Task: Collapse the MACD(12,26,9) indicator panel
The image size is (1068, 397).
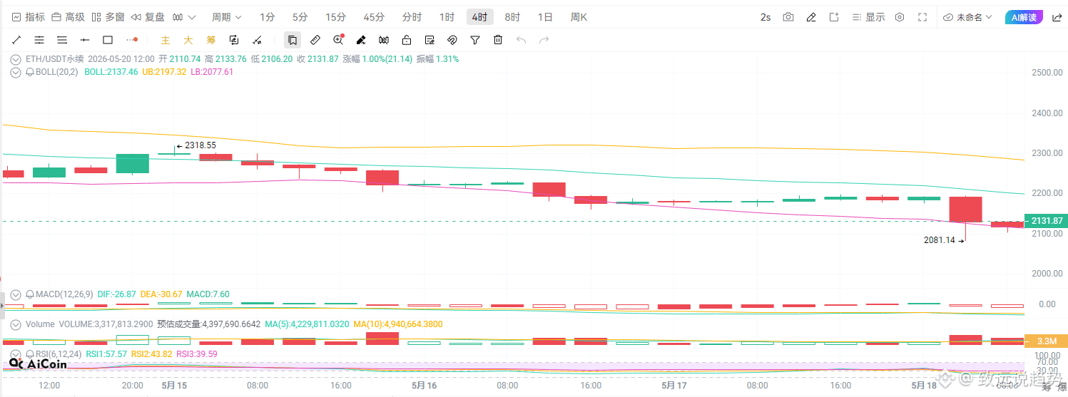Action: pos(16,294)
